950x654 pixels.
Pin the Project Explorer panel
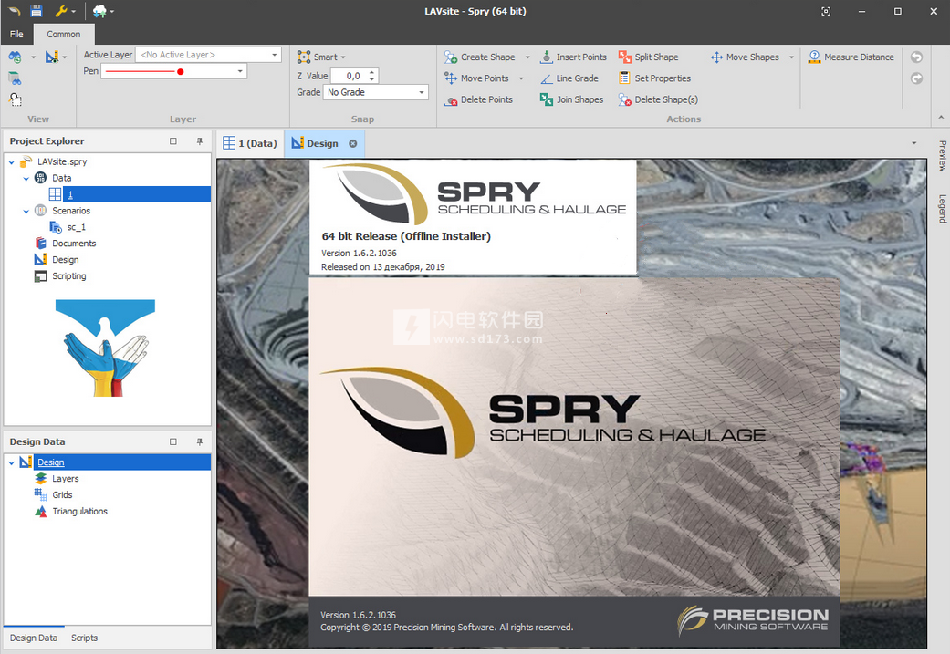[x=199, y=141]
